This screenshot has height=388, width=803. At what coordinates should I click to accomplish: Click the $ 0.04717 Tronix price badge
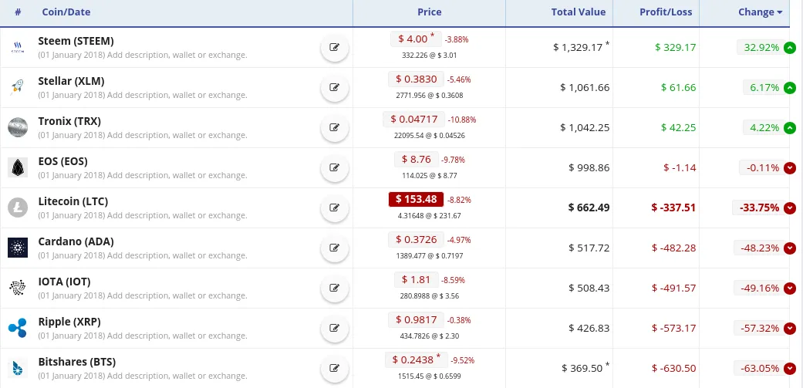(x=413, y=120)
